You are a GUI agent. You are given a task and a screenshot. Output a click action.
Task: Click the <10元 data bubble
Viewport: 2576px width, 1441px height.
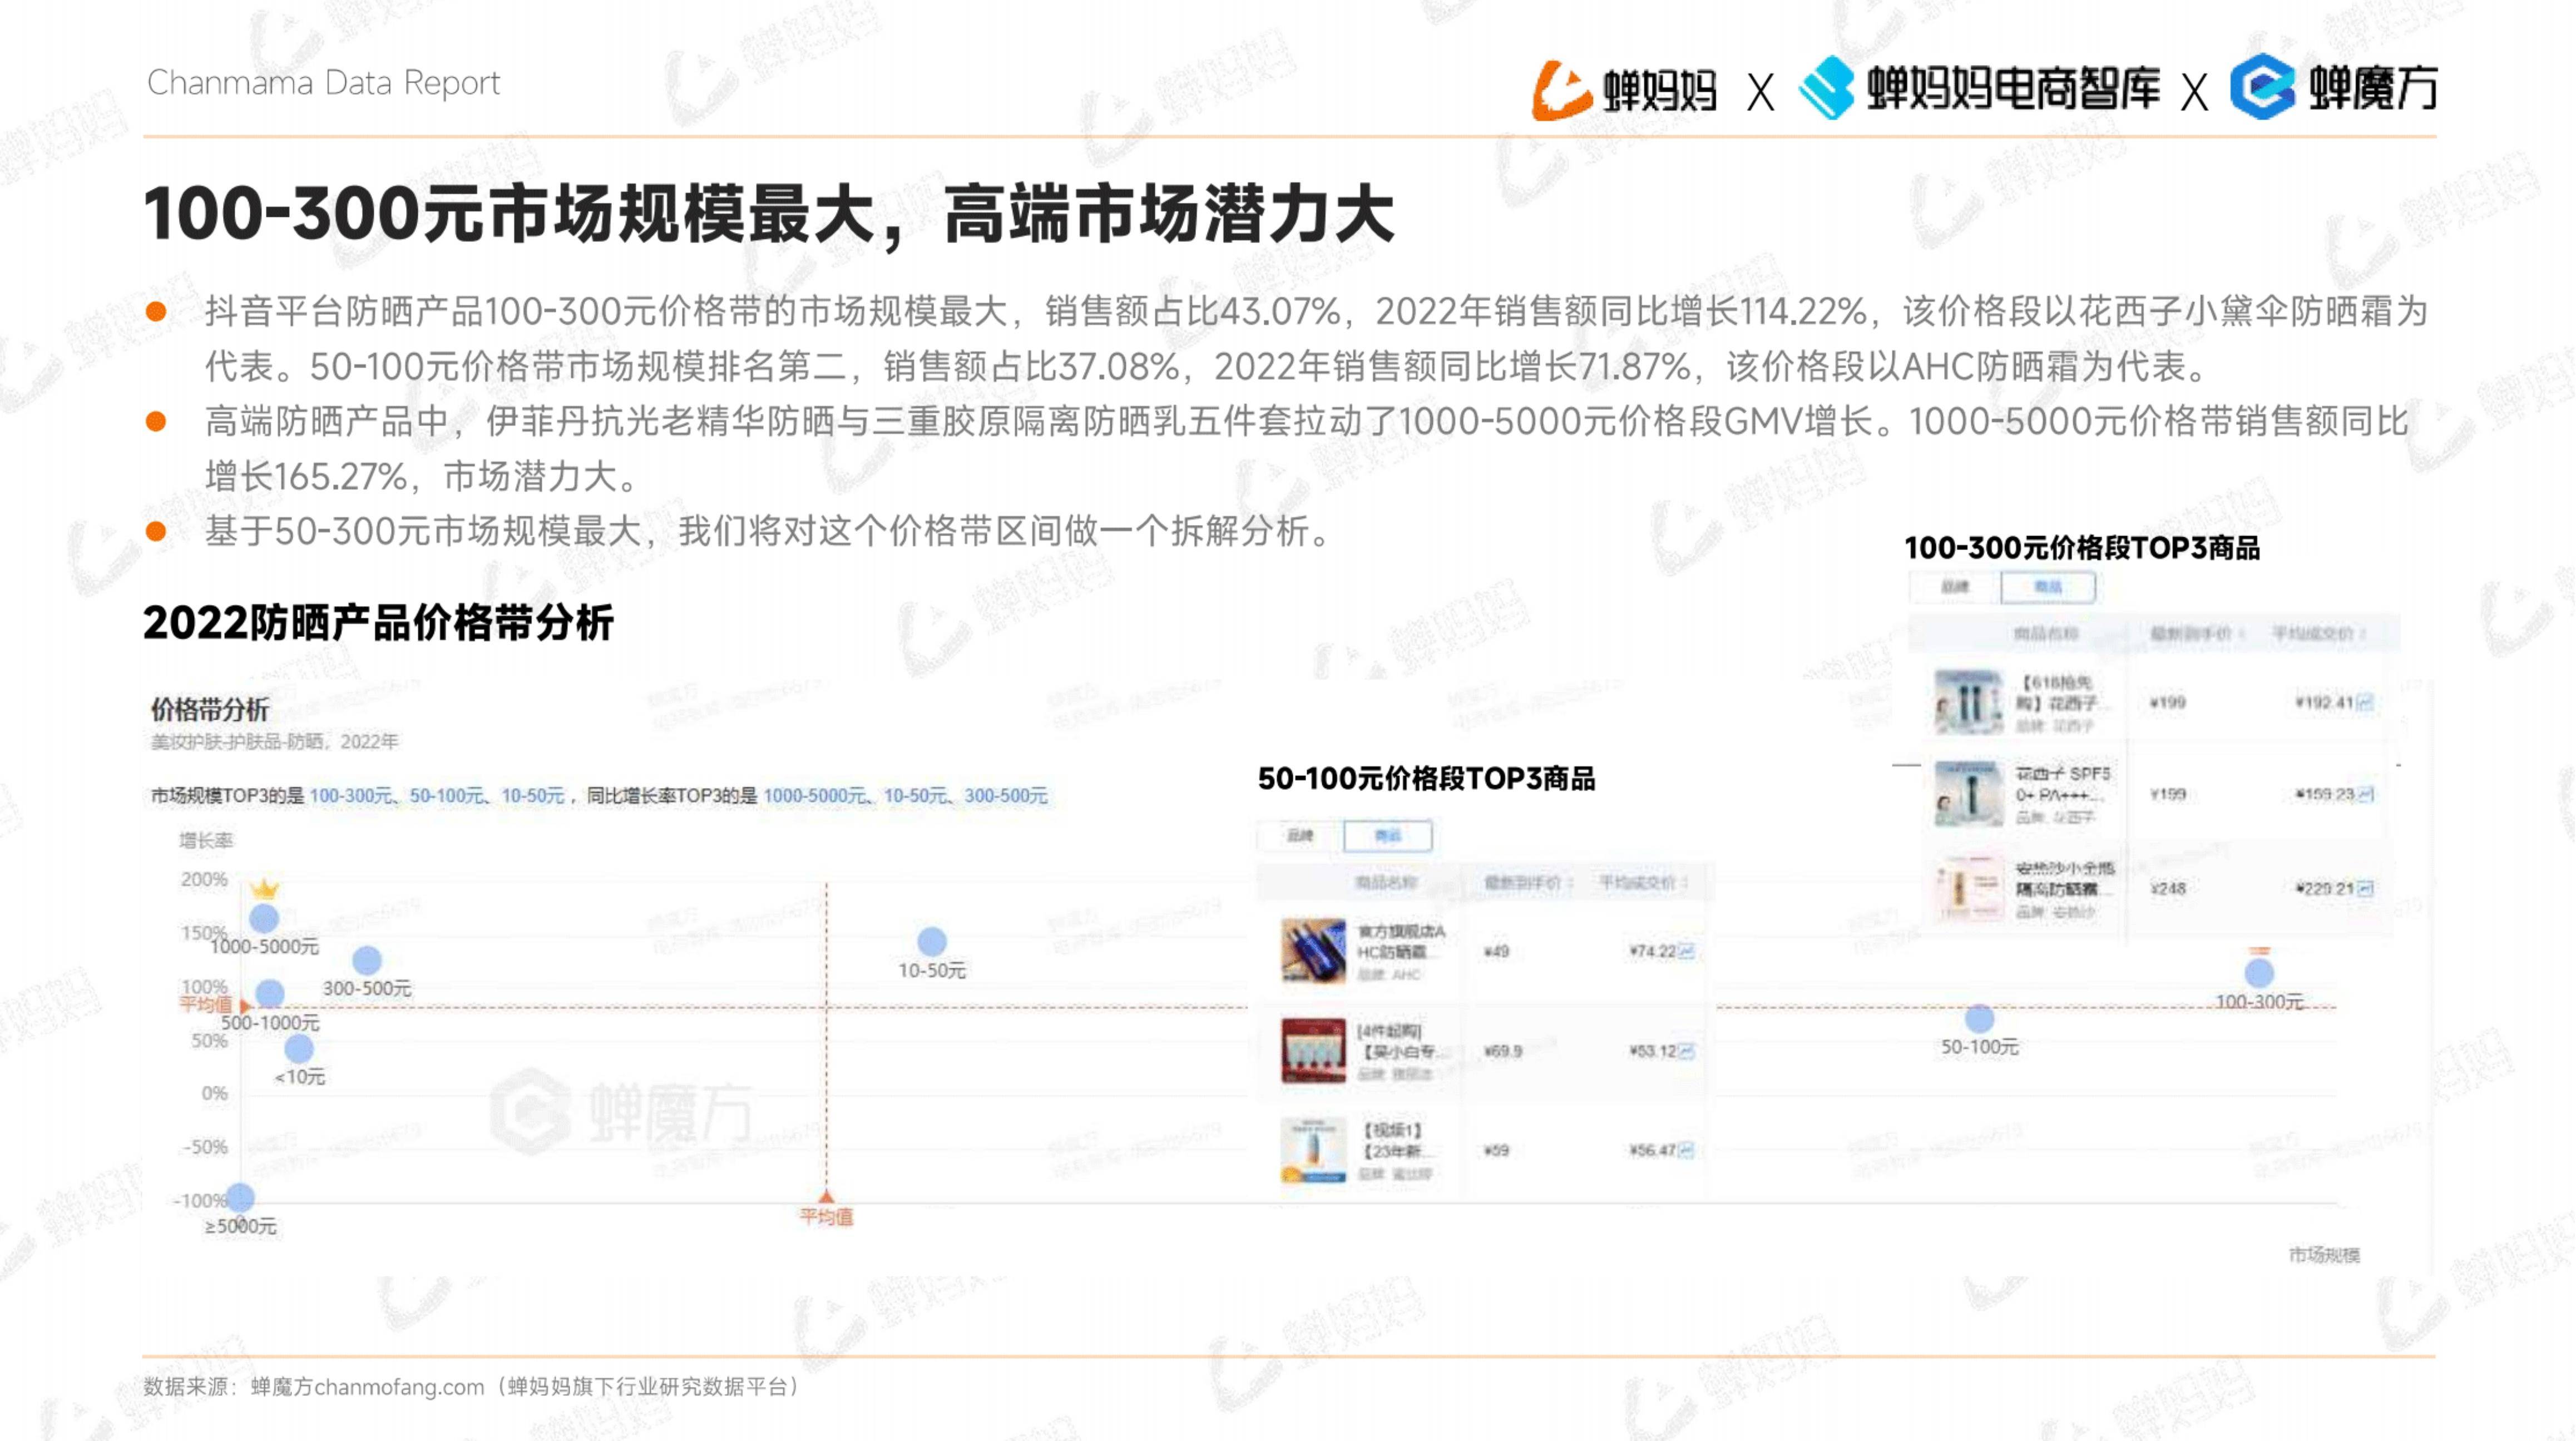tap(299, 1048)
